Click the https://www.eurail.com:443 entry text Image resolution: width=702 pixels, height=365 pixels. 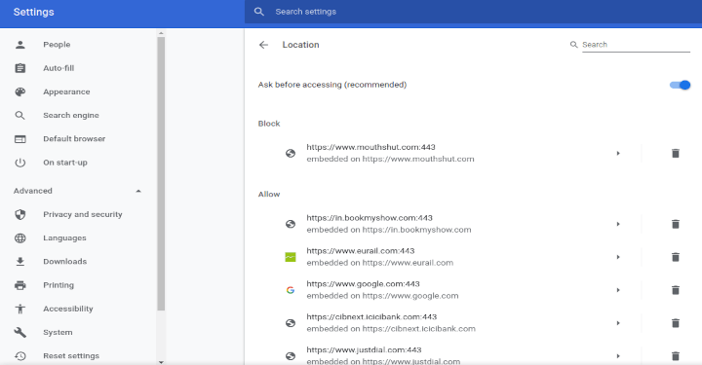tap(361, 250)
